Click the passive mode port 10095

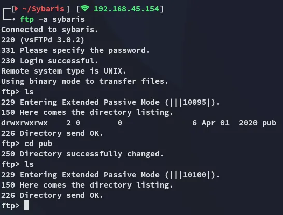pos(194,102)
